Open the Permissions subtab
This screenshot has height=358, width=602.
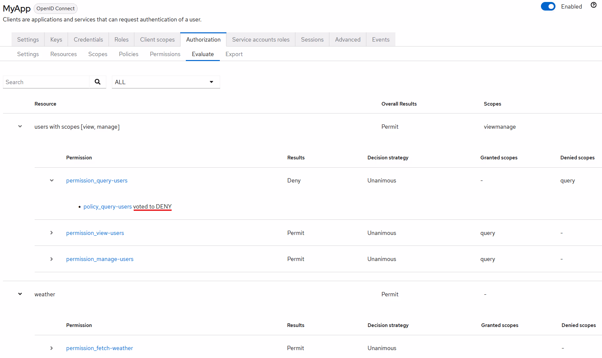(165, 54)
